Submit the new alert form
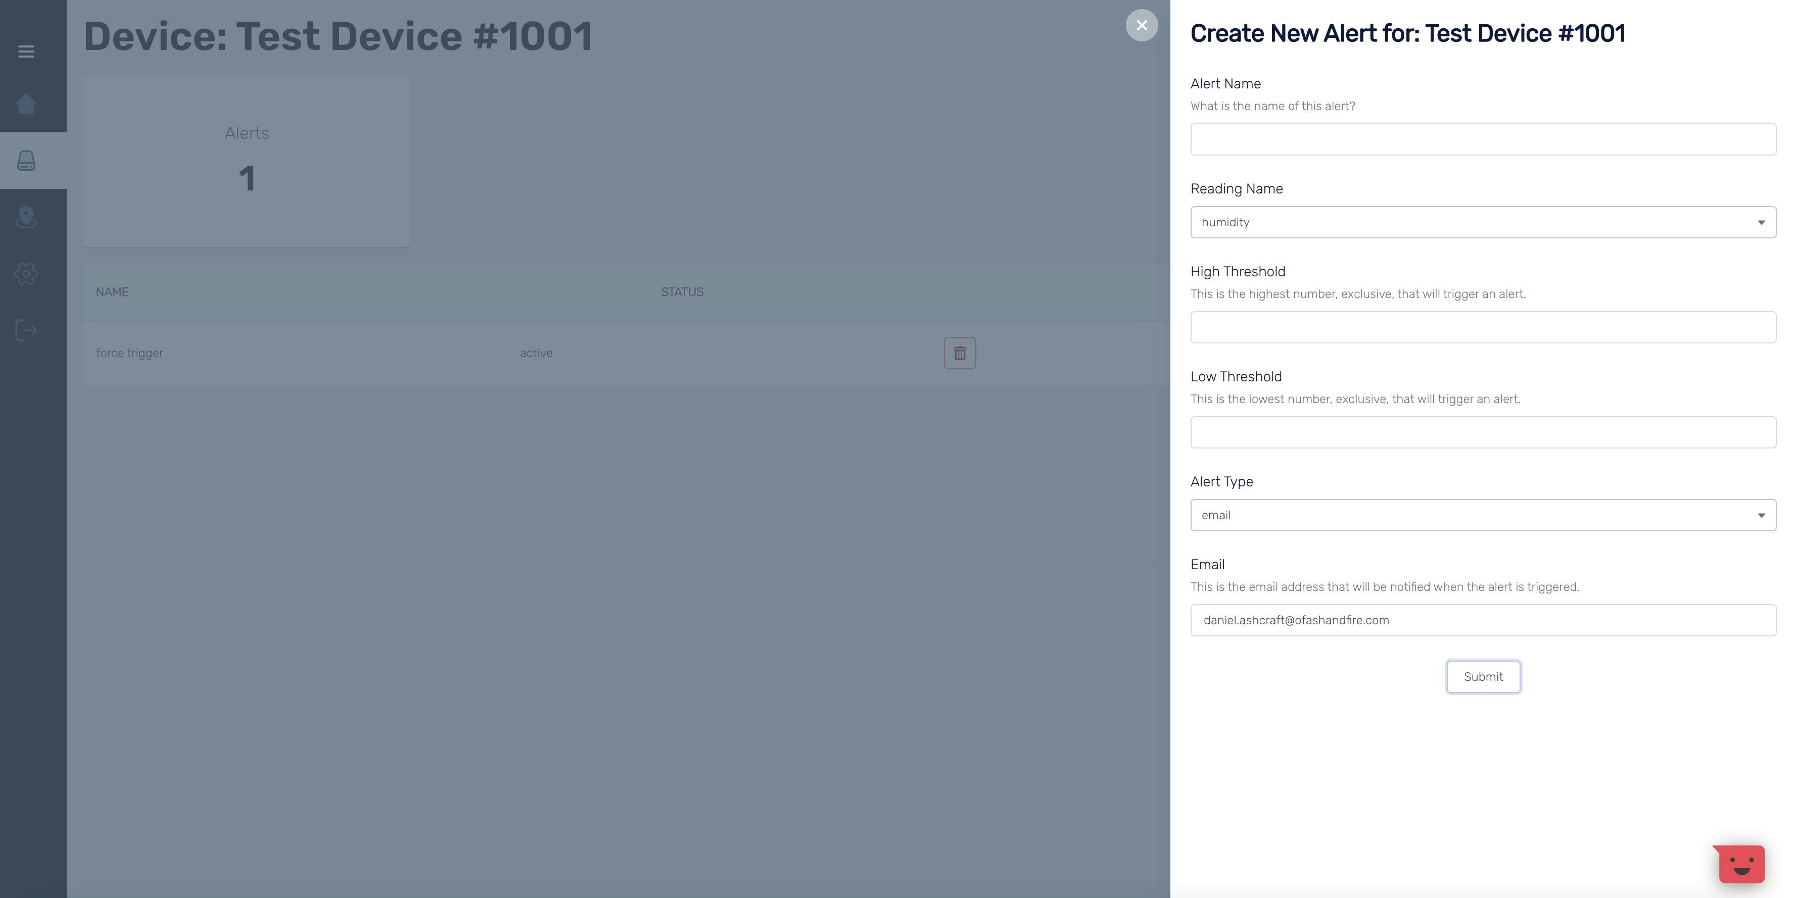 [x=1483, y=676]
